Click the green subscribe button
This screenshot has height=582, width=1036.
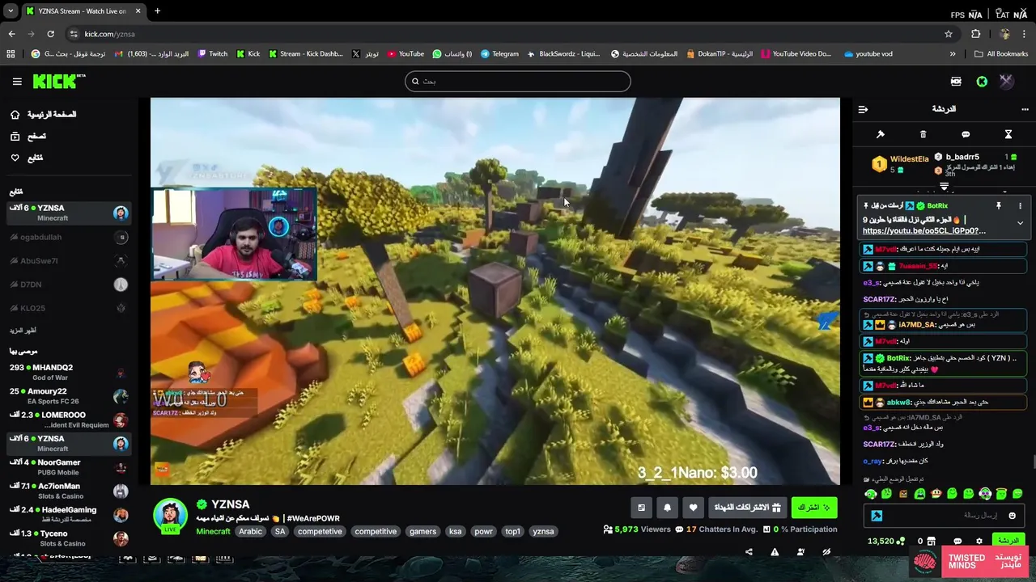coord(814,508)
